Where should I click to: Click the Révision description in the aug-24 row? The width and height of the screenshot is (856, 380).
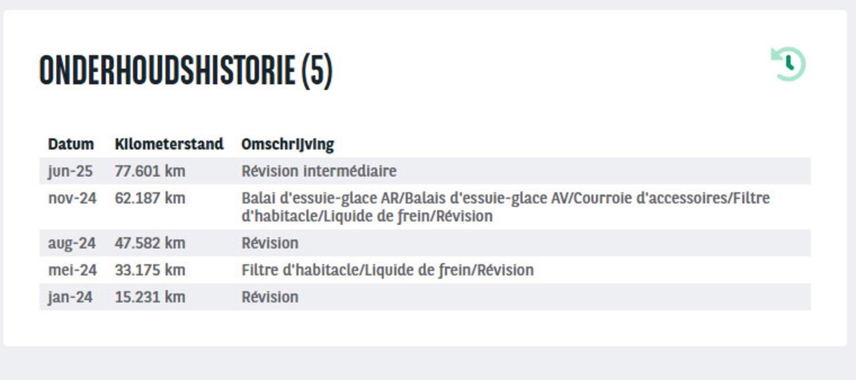(270, 243)
